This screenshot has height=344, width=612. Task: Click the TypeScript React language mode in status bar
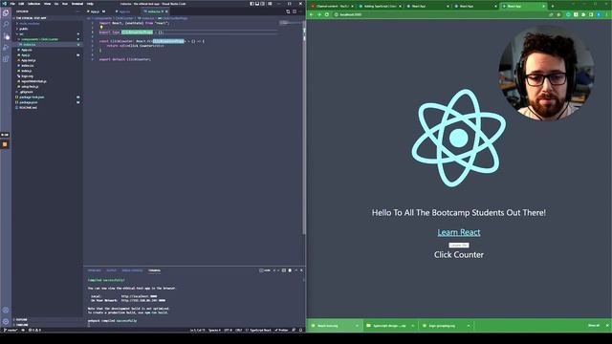click(x=260, y=330)
